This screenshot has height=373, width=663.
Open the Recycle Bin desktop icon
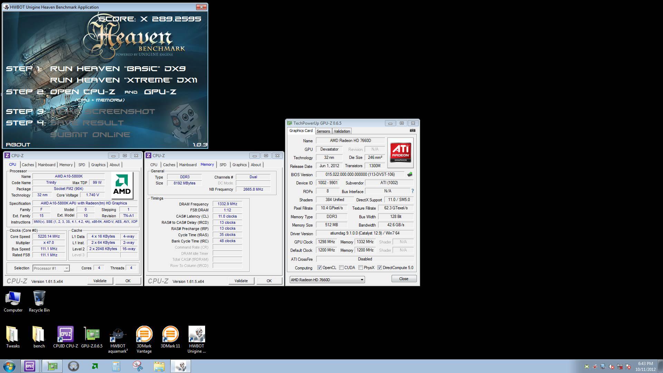pyautogui.click(x=39, y=302)
